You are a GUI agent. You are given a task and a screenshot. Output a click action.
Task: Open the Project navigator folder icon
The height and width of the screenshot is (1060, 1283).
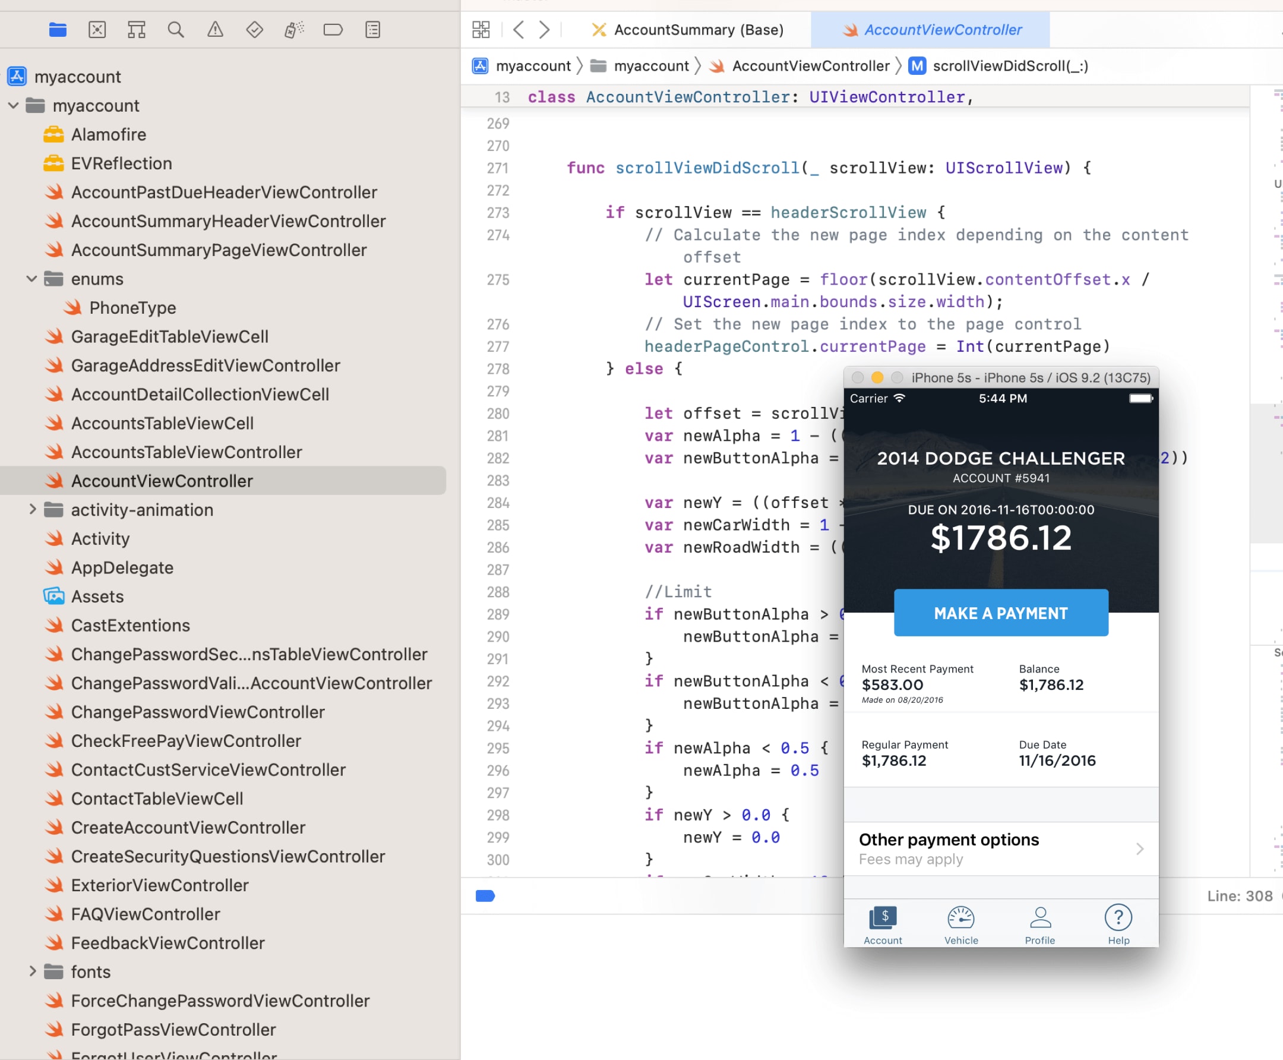[x=58, y=29]
